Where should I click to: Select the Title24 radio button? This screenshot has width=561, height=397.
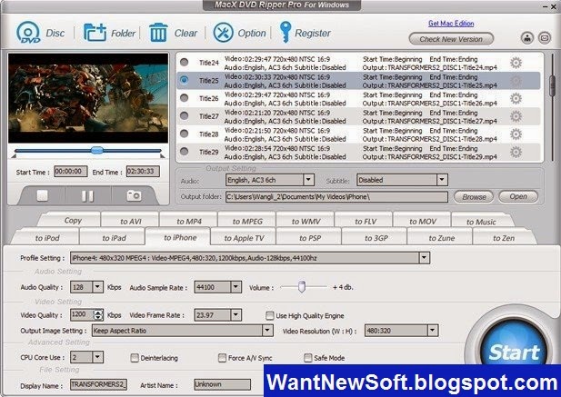[185, 62]
